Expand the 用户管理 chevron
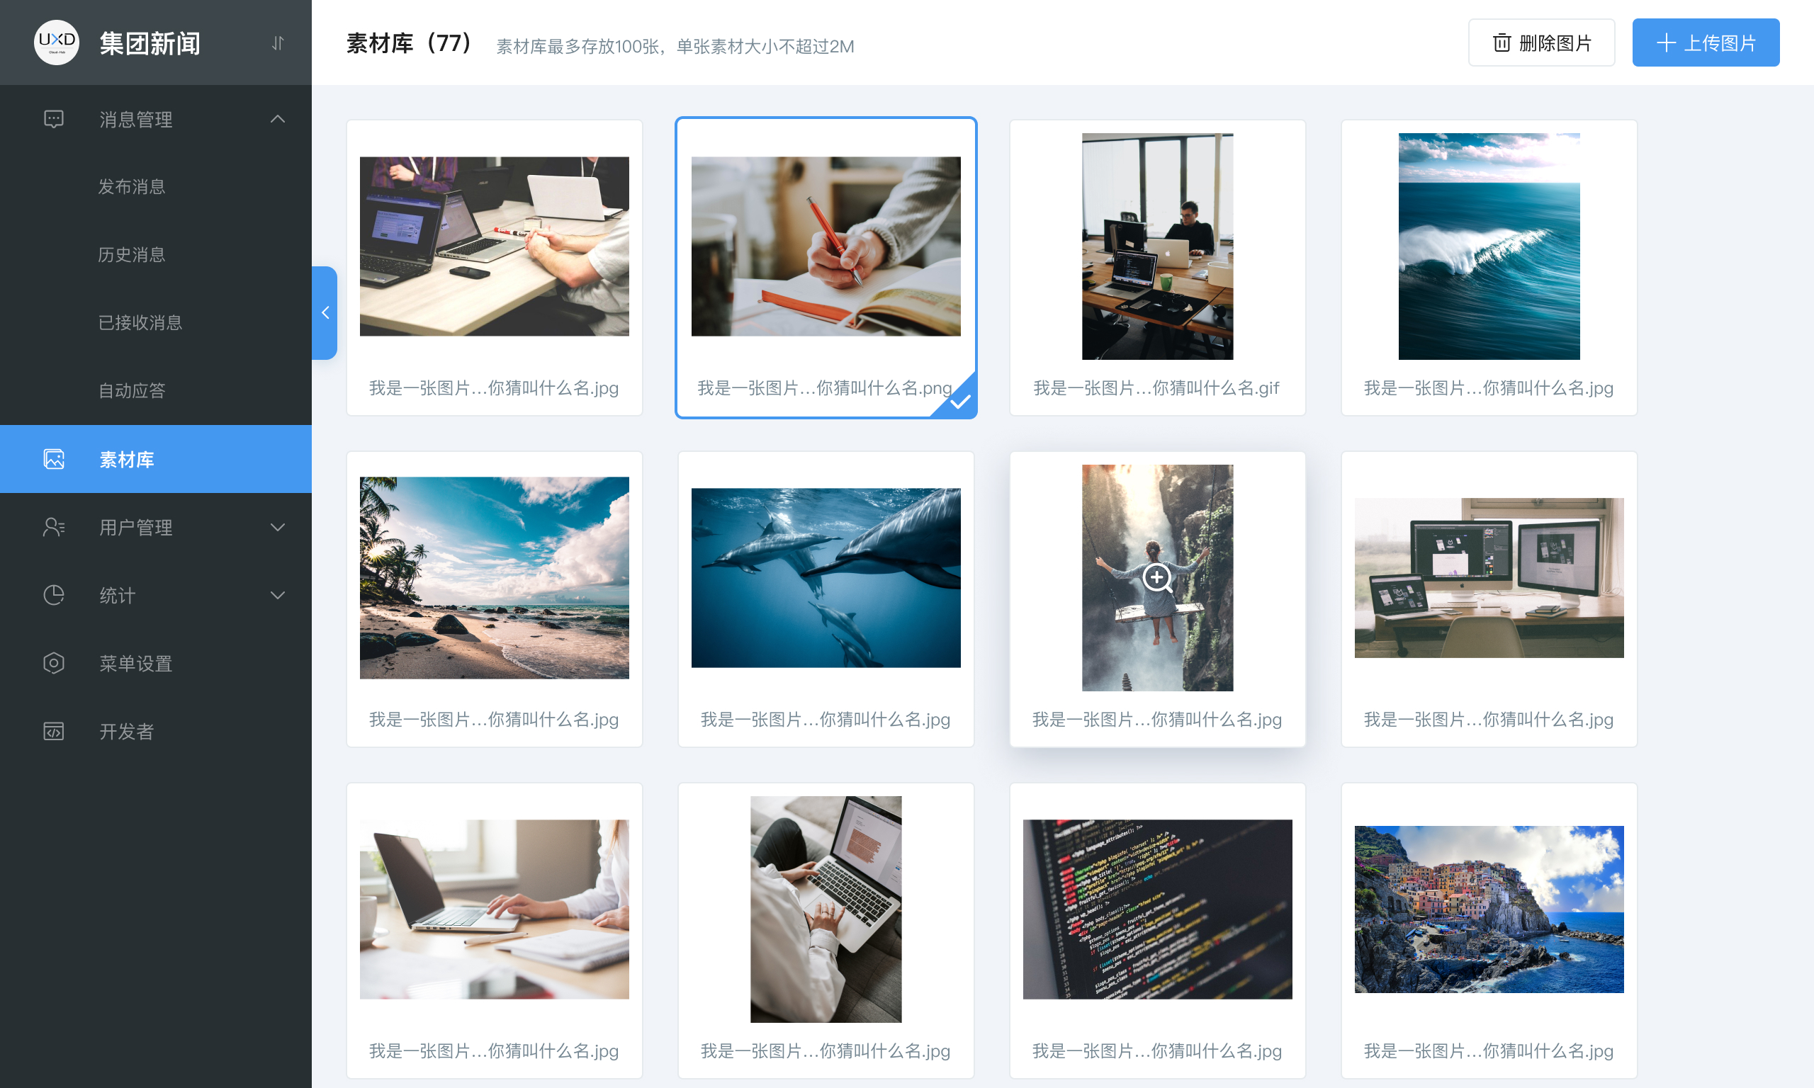Image resolution: width=1814 pixels, height=1088 pixels. tap(277, 527)
